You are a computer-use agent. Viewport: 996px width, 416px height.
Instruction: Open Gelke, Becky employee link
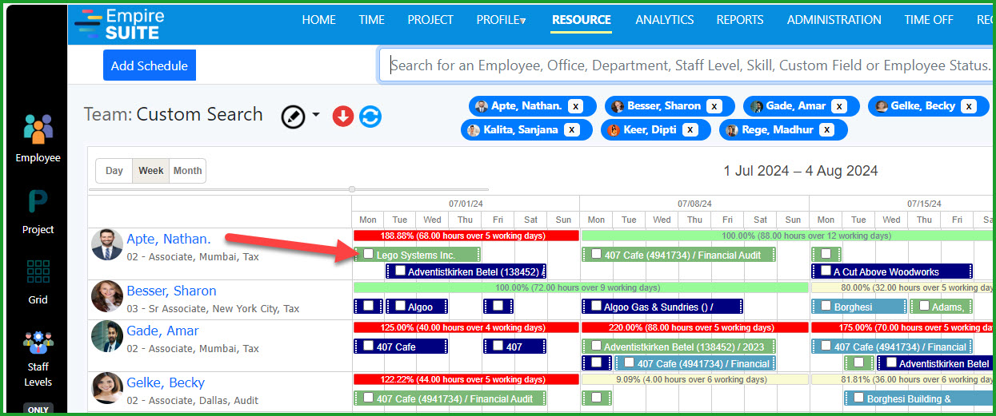166,382
